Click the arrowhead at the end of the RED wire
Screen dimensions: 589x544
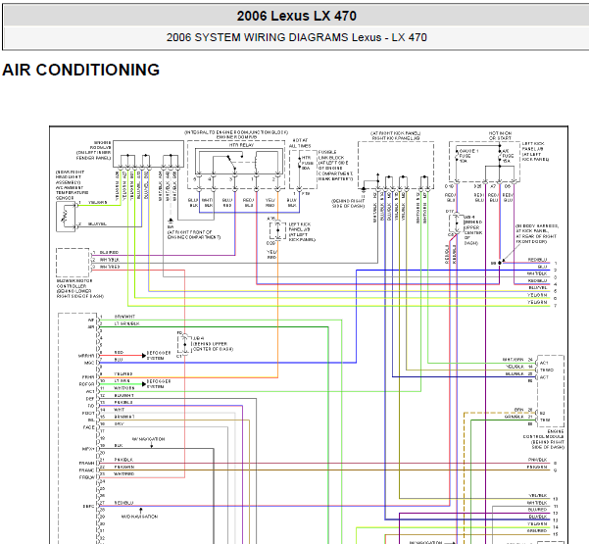[x=144, y=356]
